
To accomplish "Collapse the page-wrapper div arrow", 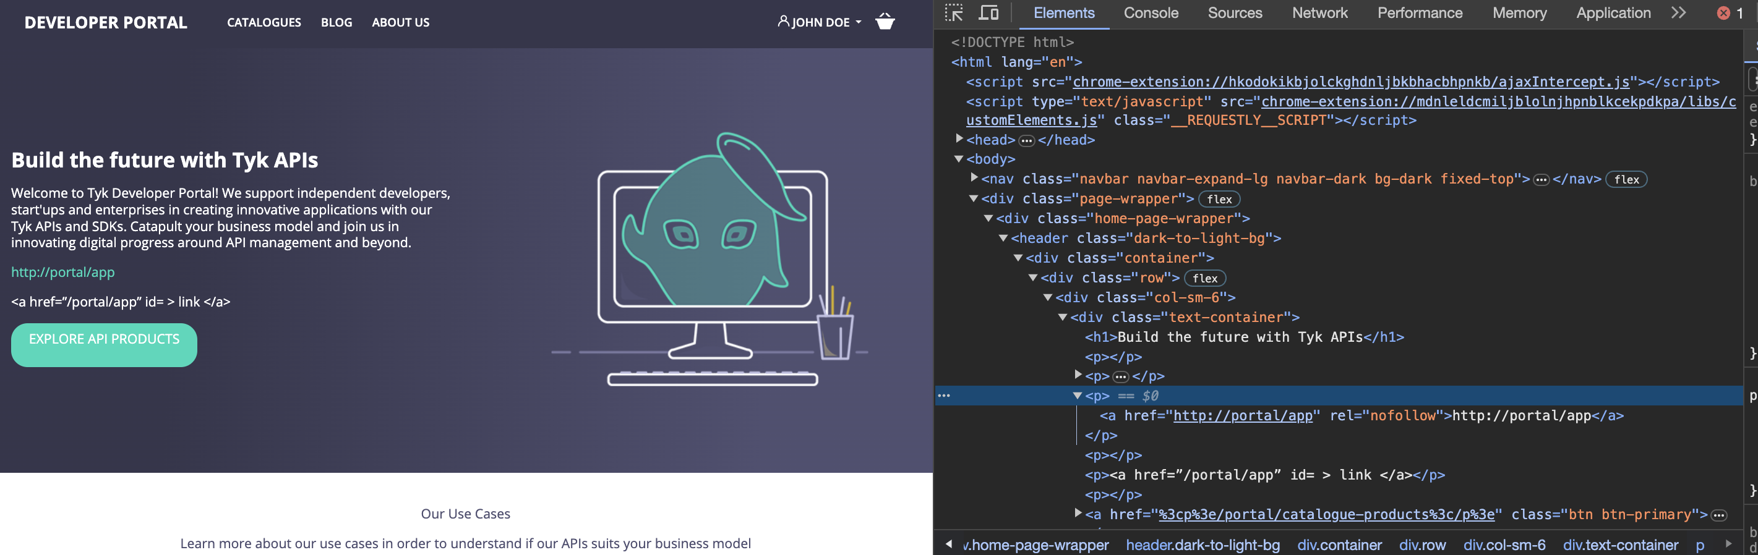I will pyautogui.click(x=974, y=198).
